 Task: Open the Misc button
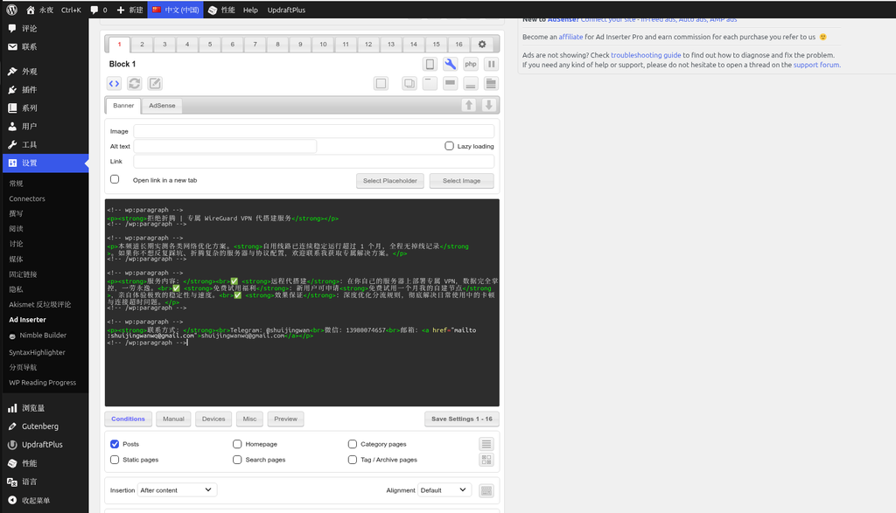coord(249,419)
